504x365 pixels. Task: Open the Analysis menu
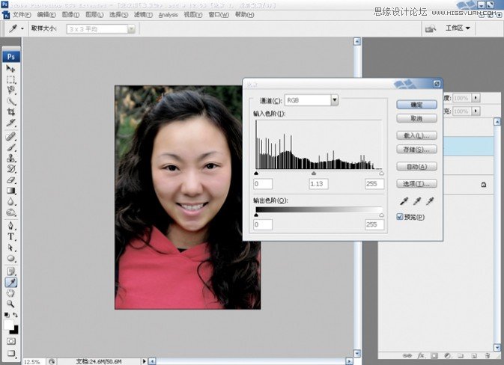tap(168, 15)
